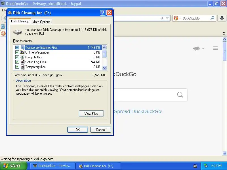Open the File menu in Mypal
Image resolution: width=227 pixels, height=170 pixels.
(4, 10)
